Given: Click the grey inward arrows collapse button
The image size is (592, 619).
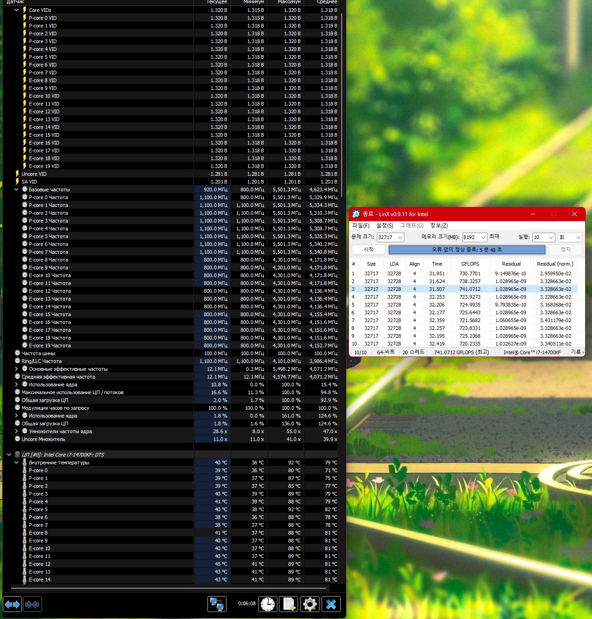Looking at the screenshot, I should 32,604.
